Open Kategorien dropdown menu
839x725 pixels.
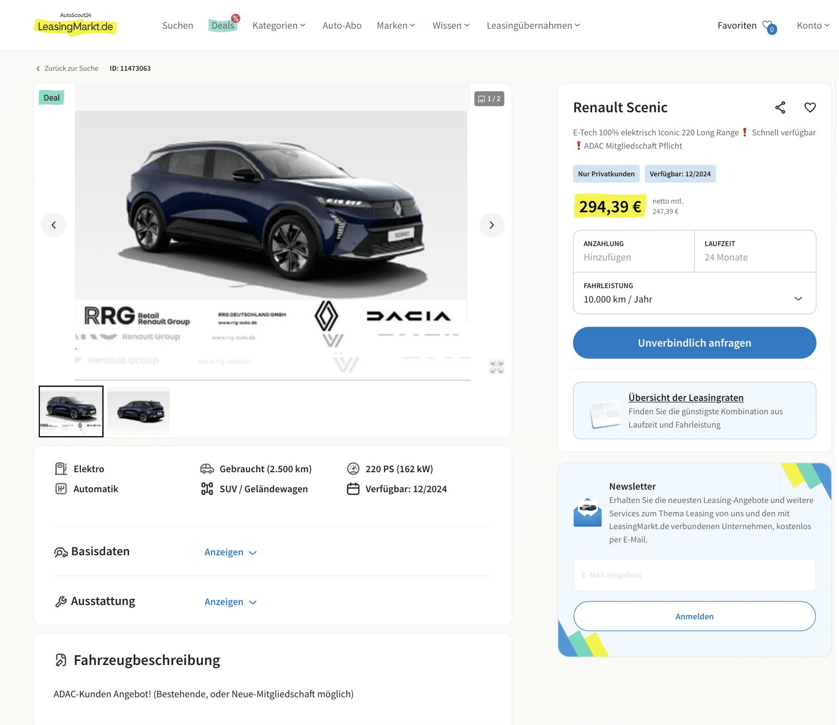point(279,26)
